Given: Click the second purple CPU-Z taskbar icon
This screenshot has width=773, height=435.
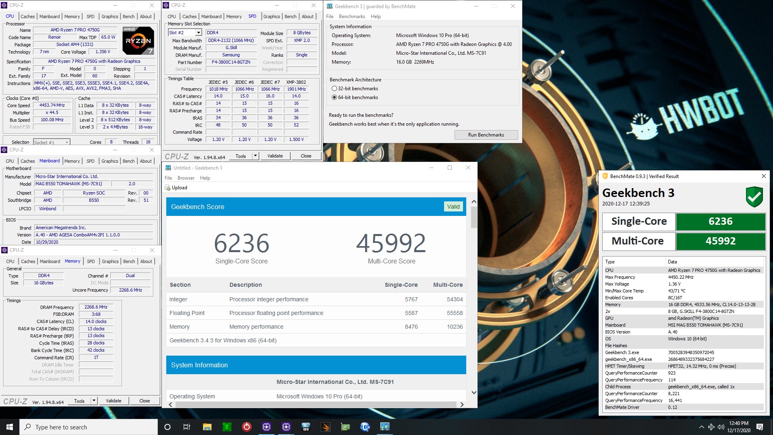Looking at the screenshot, I should pyautogui.click(x=286, y=427).
